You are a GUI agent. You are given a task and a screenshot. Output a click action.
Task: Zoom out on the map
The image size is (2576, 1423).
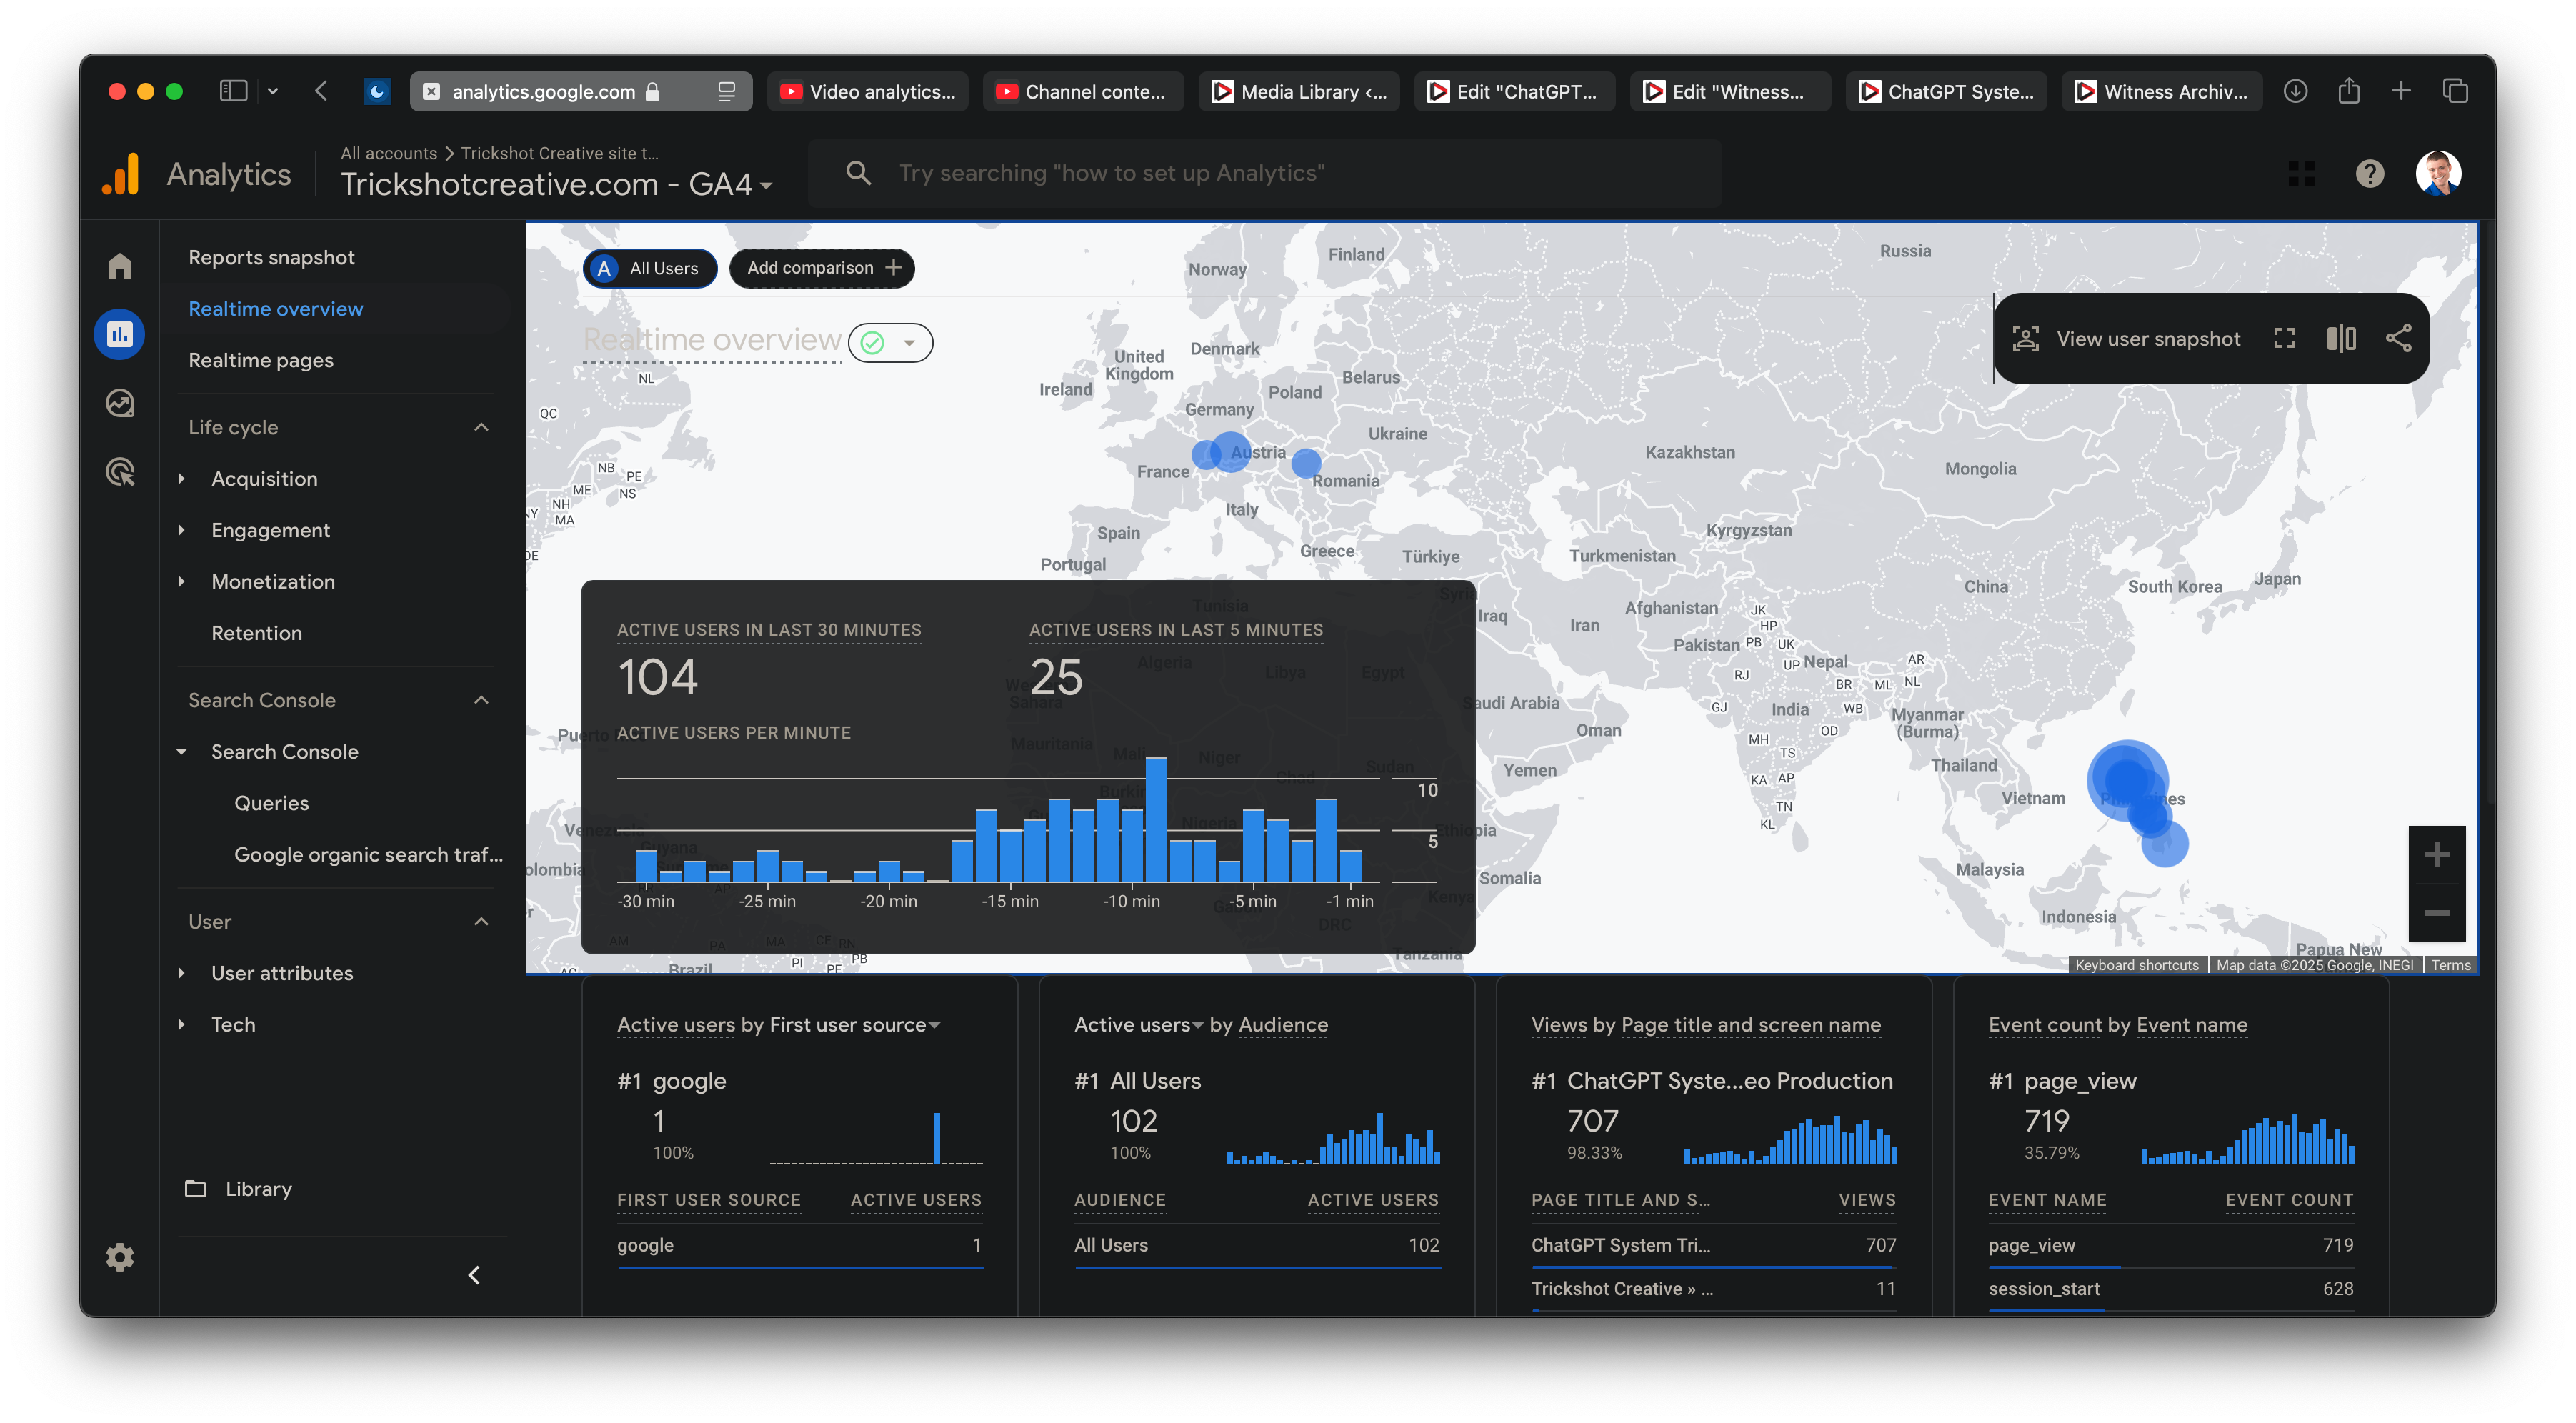tap(2436, 913)
